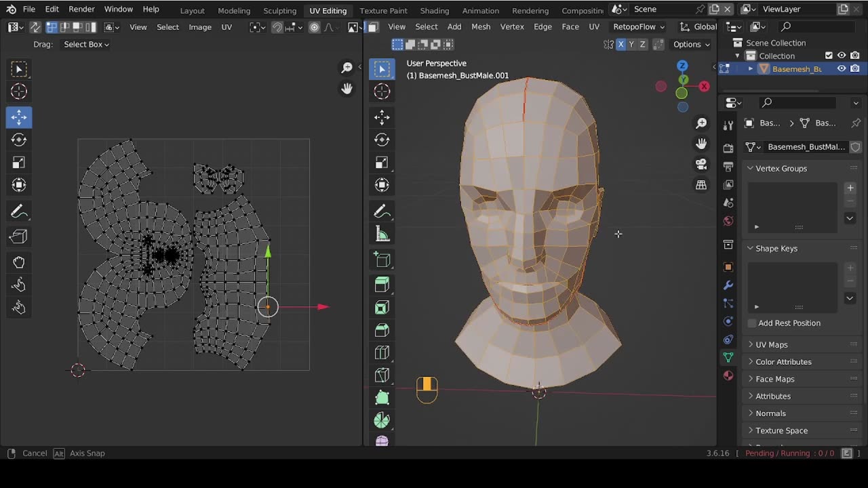Open vertex group specials dropdown arrow
The width and height of the screenshot is (868, 488).
coord(850,218)
